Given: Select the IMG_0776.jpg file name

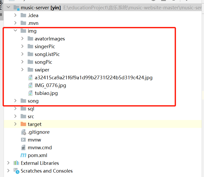Looking at the screenshot, I should coord(50,86).
